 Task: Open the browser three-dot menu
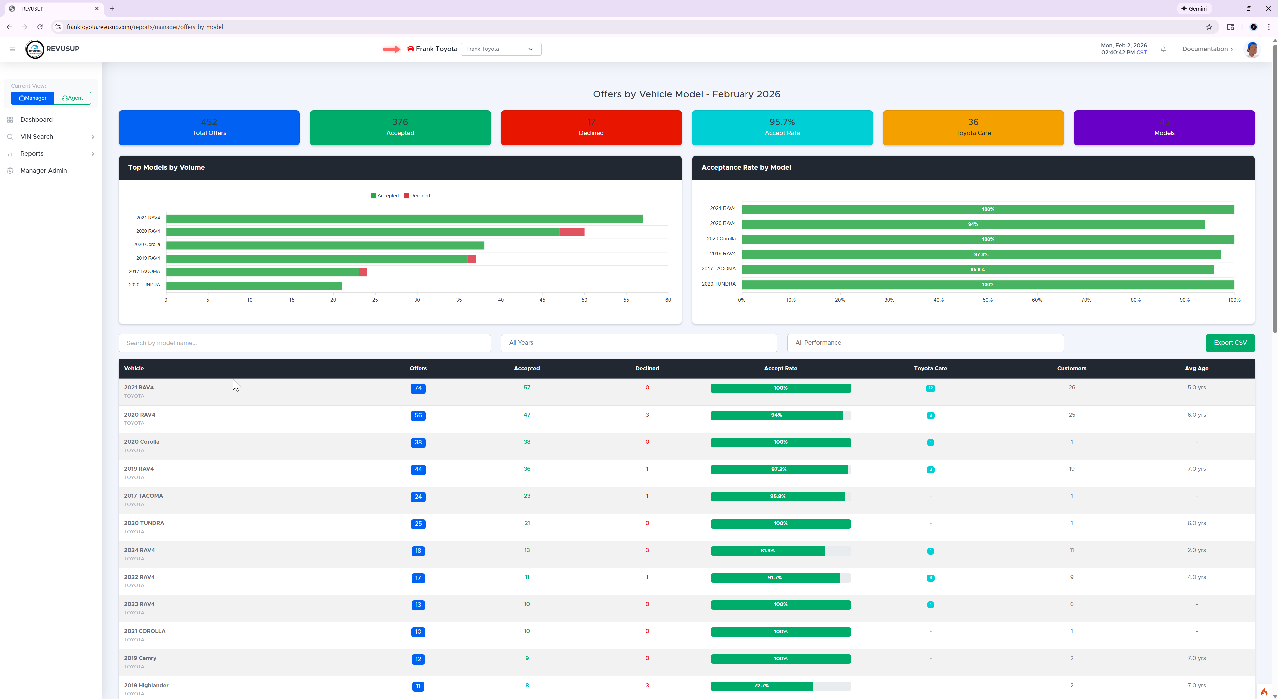[x=1269, y=27]
